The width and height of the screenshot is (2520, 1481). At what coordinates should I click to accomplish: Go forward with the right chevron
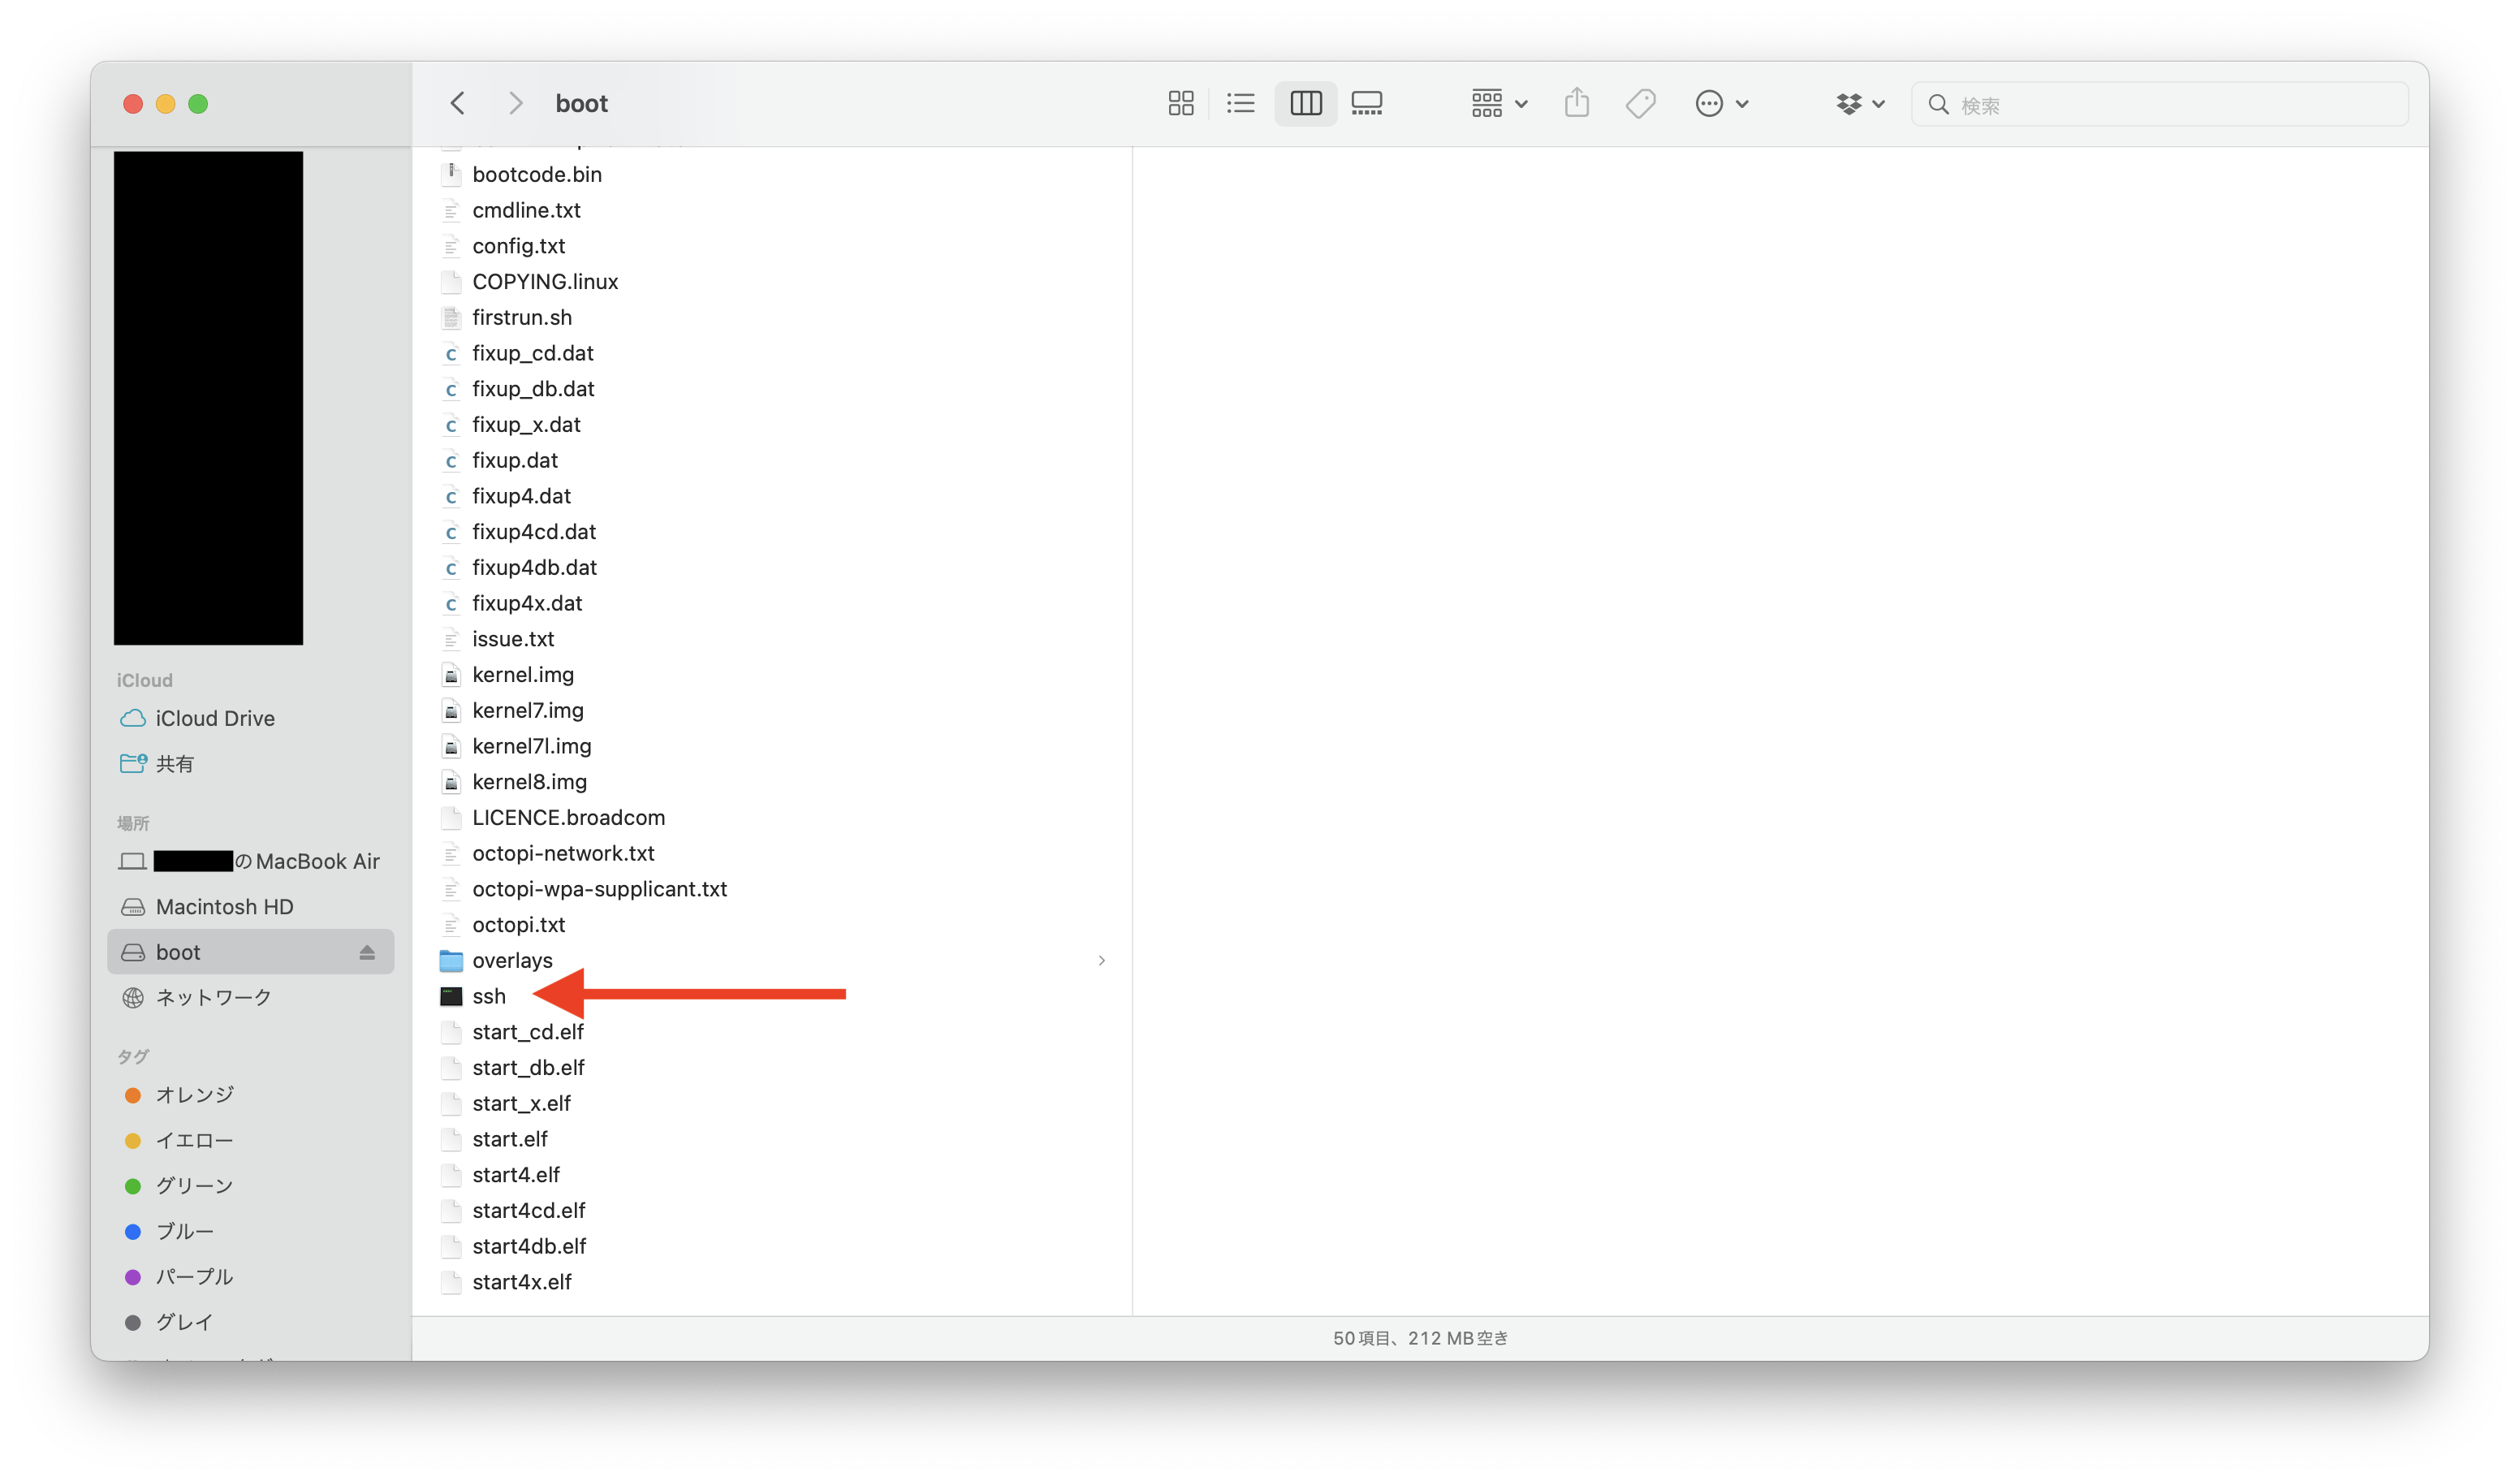tap(515, 103)
